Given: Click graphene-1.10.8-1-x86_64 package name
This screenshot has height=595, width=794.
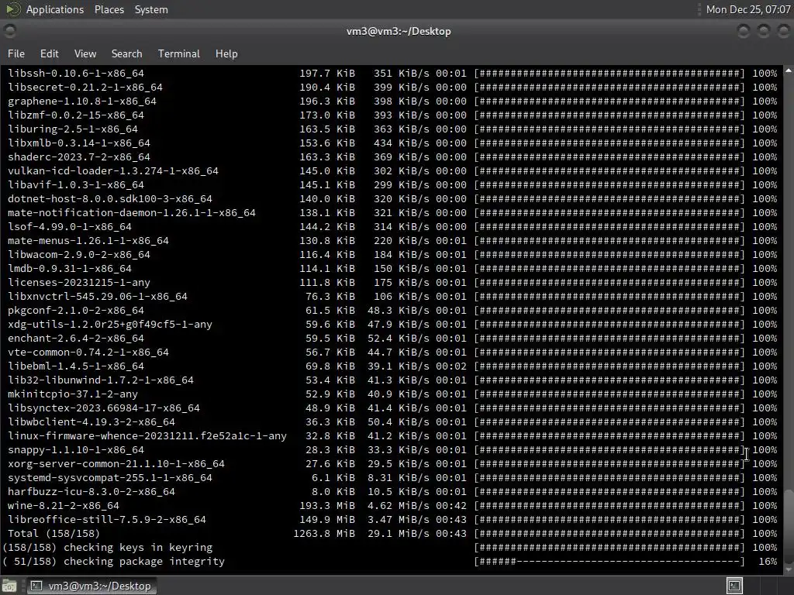Looking at the screenshot, I should [x=82, y=101].
